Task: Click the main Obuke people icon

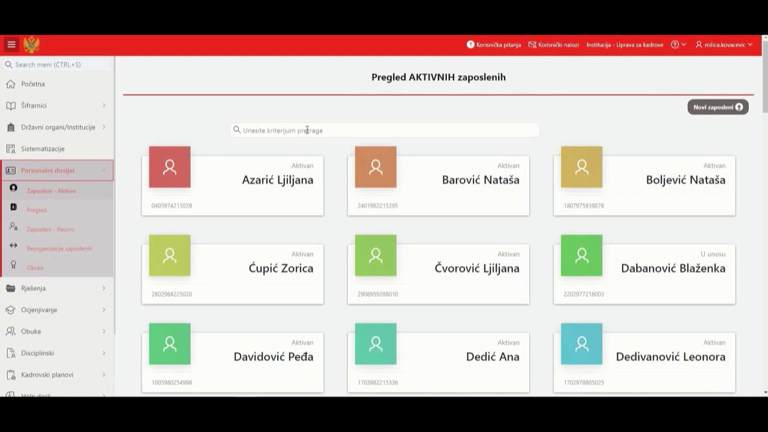Action: (x=11, y=331)
